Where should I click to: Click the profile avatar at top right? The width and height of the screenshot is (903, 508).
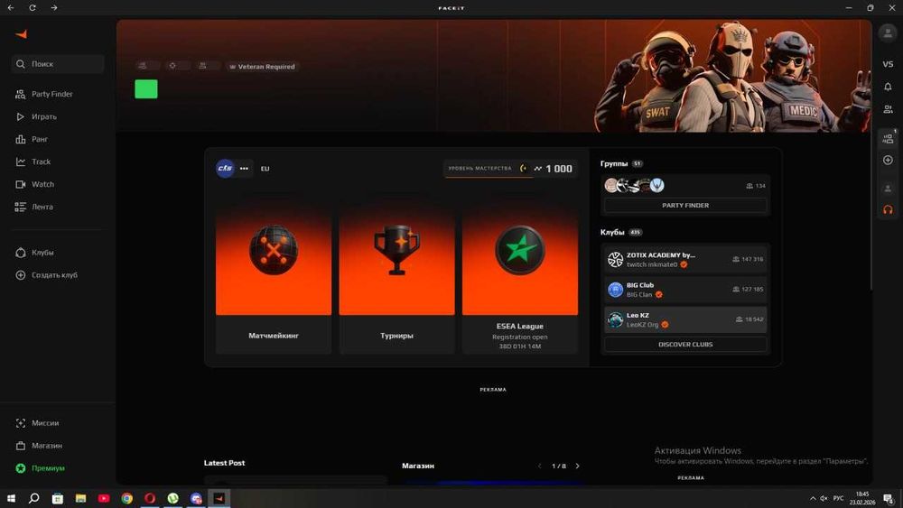888,32
